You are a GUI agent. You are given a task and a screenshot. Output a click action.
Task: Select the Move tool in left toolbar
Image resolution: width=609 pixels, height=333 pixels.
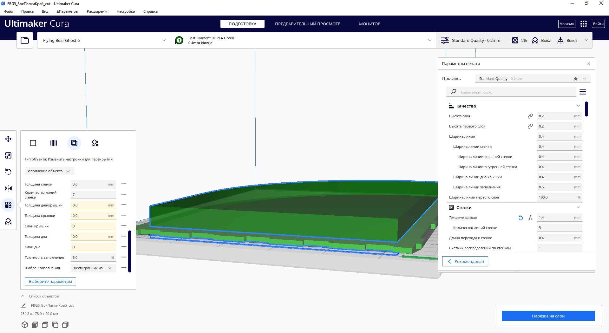8,139
